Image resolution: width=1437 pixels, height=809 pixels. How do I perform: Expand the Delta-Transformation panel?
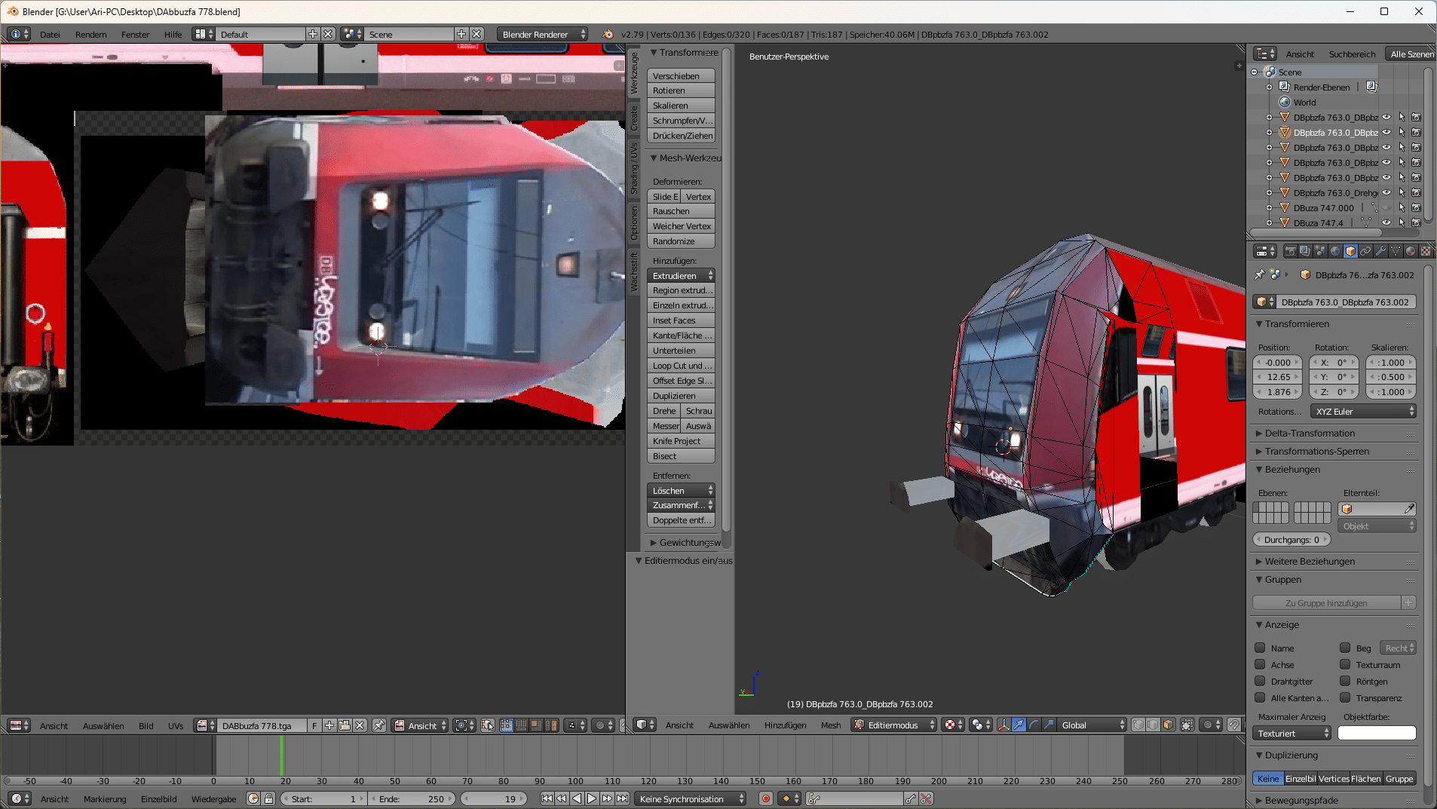click(x=1309, y=434)
